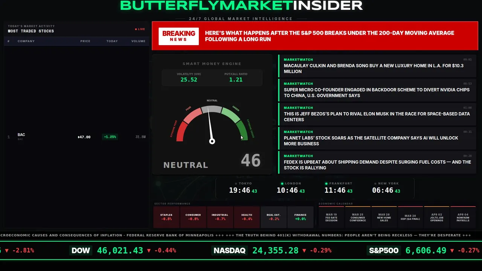Click the NASDAQ index label in ticker
The width and height of the screenshot is (482, 271).
pos(229,251)
